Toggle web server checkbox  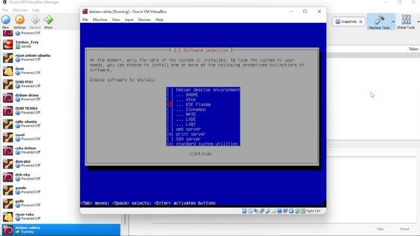pos(170,129)
